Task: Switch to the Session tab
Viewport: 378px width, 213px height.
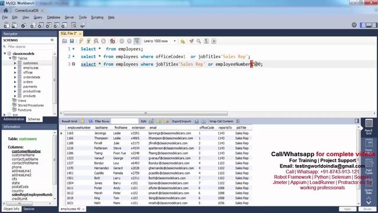Action: (x=29, y=209)
